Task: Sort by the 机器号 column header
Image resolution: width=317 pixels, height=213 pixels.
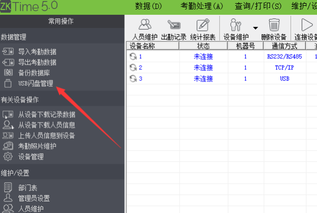Action: 245,46
